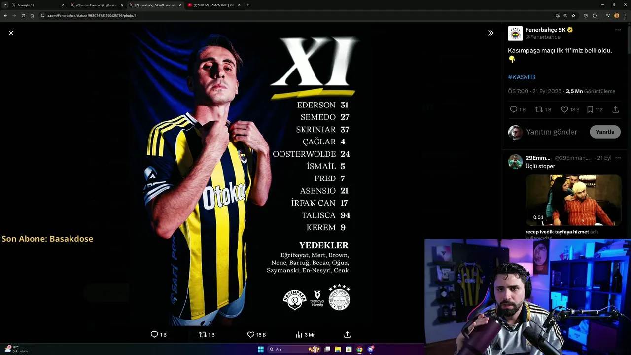Close the Anasayfa / X tab
Image resolution: width=631 pixels, height=355 pixels.
coord(63,5)
